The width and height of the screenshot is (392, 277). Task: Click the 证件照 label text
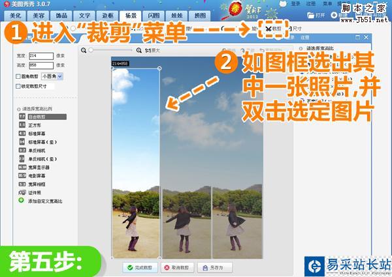pyautogui.click(x=35, y=193)
